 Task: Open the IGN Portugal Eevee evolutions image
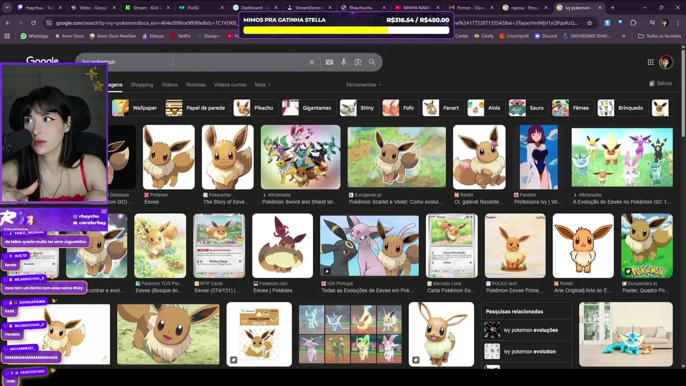pyautogui.click(x=369, y=246)
